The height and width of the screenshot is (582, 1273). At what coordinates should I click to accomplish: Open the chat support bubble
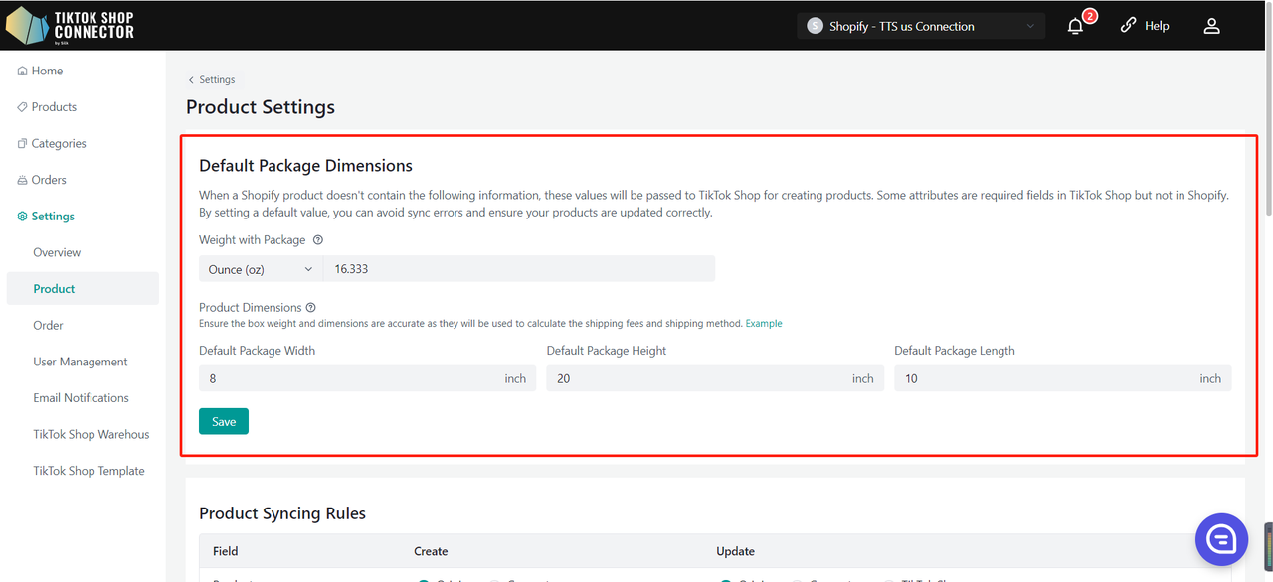tap(1221, 539)
